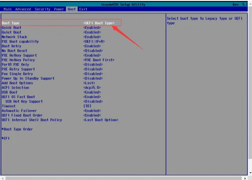252x180 pixels.
Task: Select the ACPI Selection label
Action: click(15, 87)
